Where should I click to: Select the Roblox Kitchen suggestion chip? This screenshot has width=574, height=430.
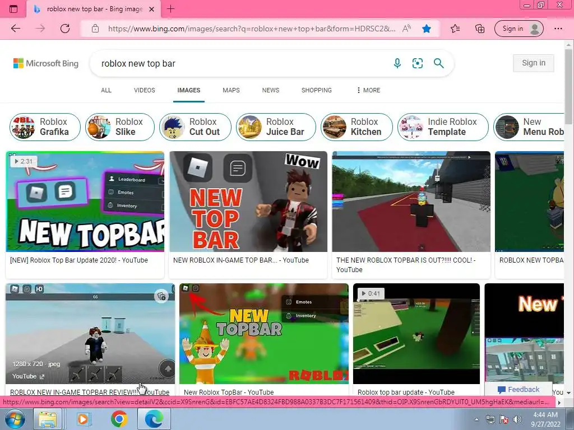pyautogui.click(x=357, y=127)
